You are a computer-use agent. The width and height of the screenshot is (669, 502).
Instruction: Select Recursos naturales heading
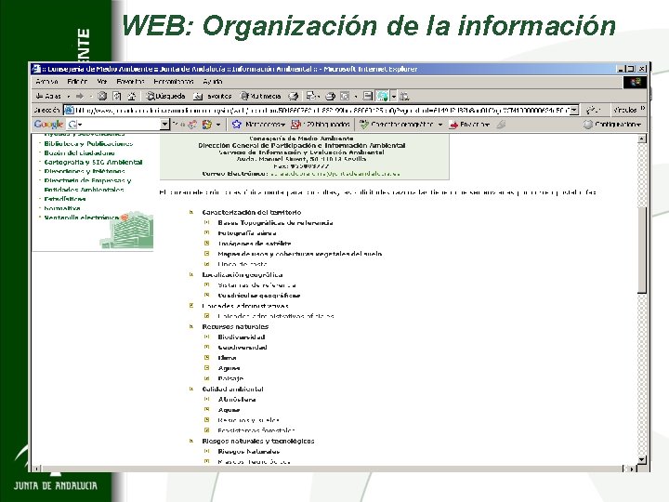tap(235, 326)
